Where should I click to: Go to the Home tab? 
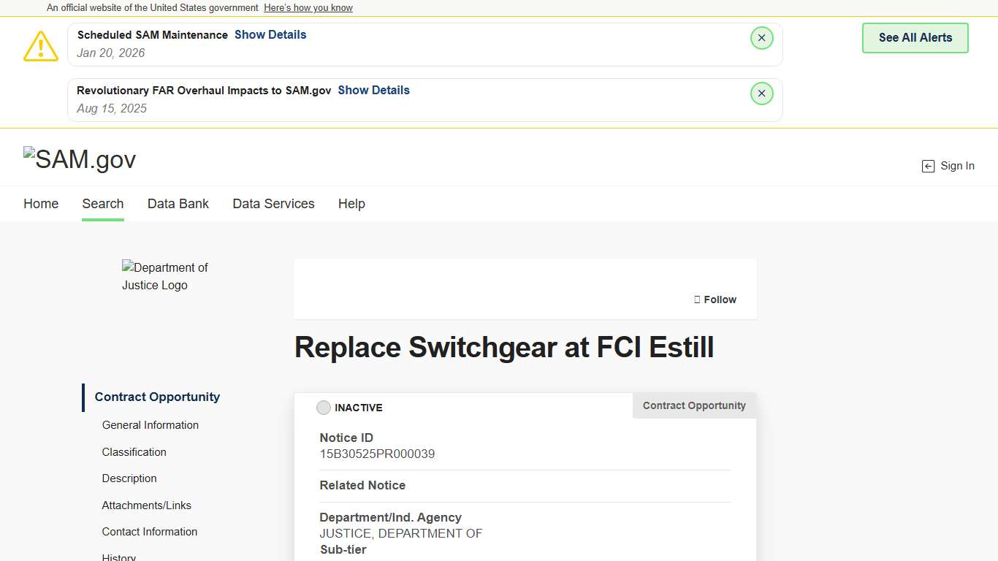coord(41,204)
